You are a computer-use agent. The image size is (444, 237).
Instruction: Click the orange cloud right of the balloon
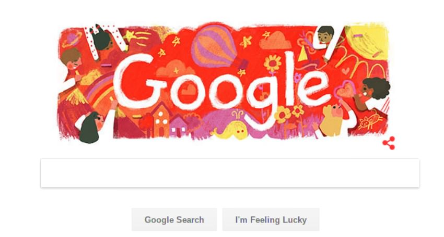(275, 41)
